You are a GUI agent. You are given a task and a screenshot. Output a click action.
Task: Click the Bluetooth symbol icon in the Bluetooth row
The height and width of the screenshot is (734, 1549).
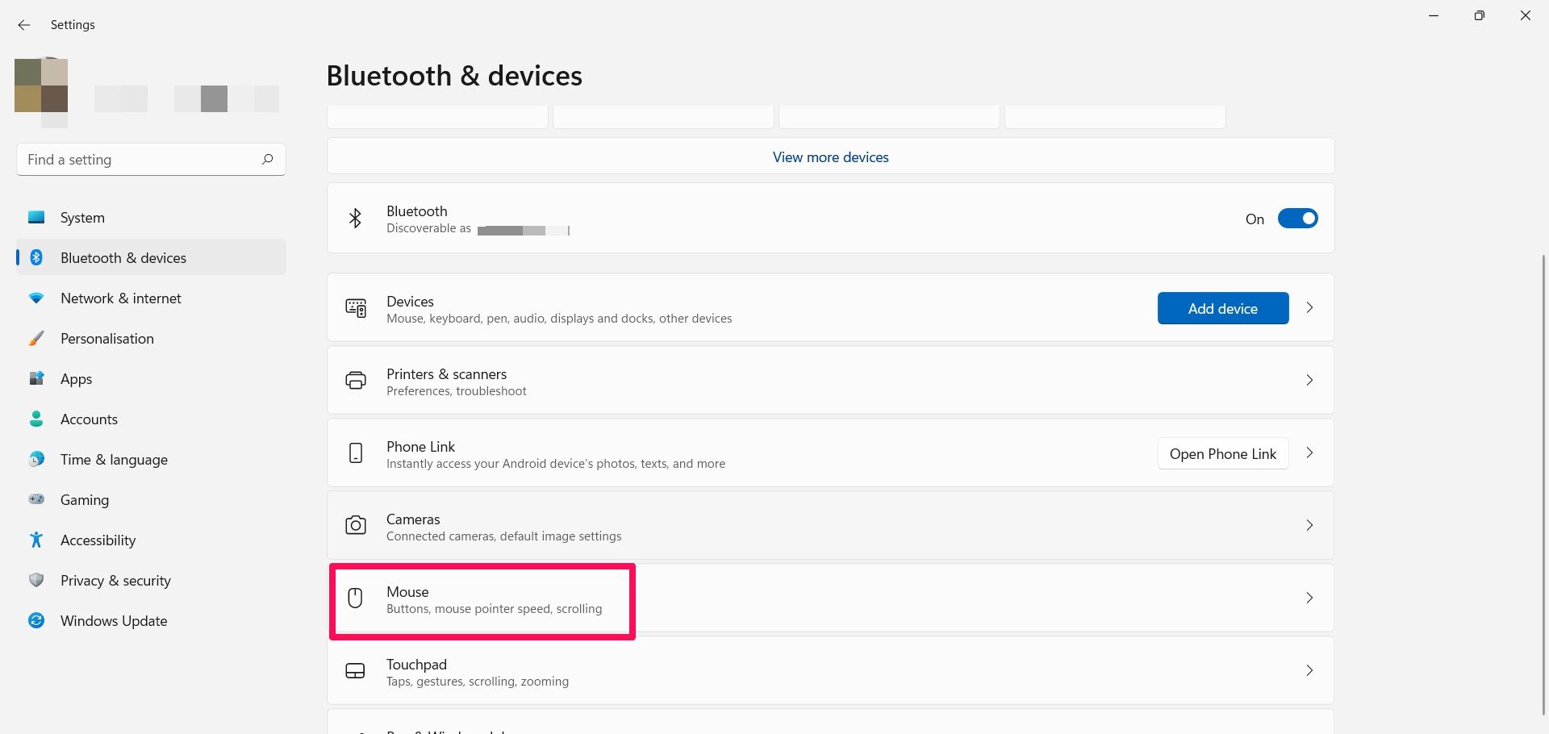355,219
